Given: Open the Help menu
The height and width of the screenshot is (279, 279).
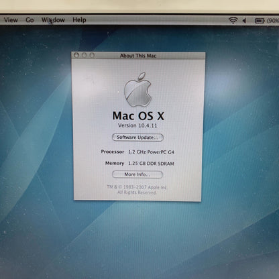Looking at the screenshot, I should (x=79, y=20).
